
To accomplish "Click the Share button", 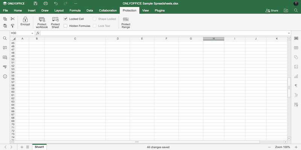I will point(272,10).
